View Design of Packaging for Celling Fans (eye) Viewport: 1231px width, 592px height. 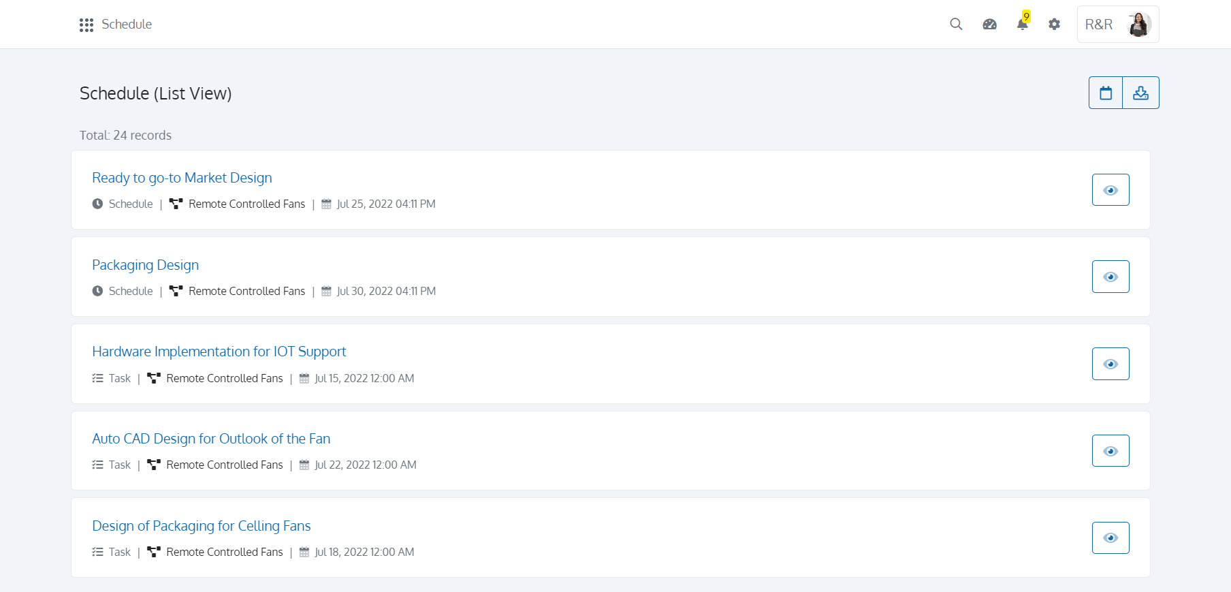pyautogui.click(x=1110, y=538)
